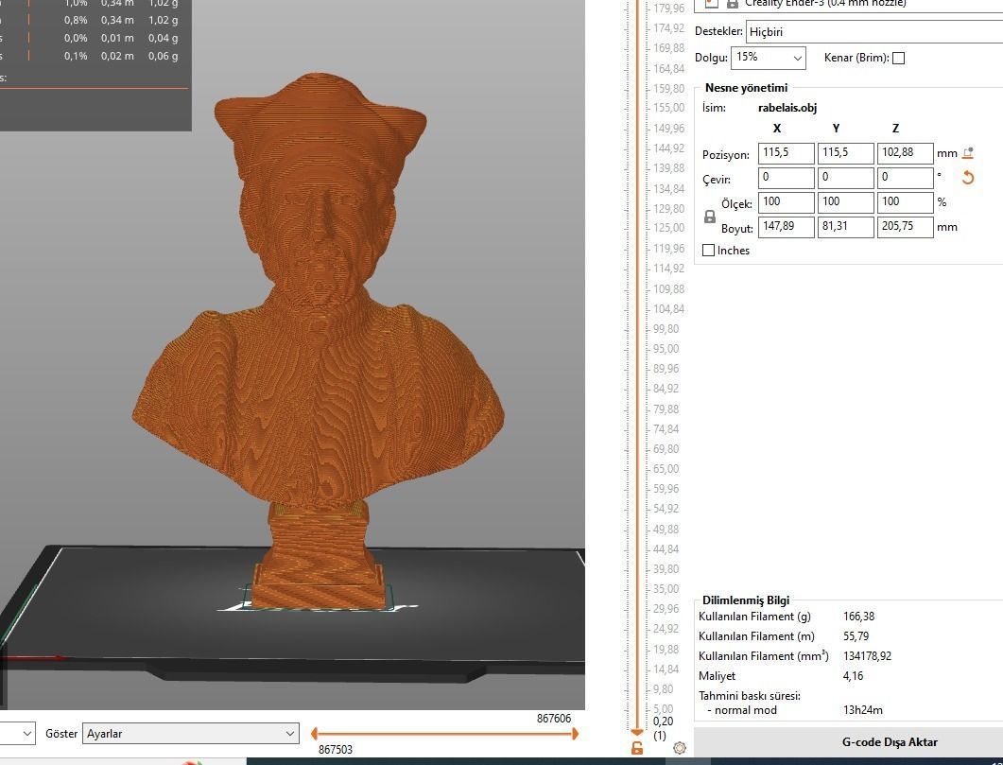
Task: Click the Ölçek Y scale field
Action: click(846, 202)
